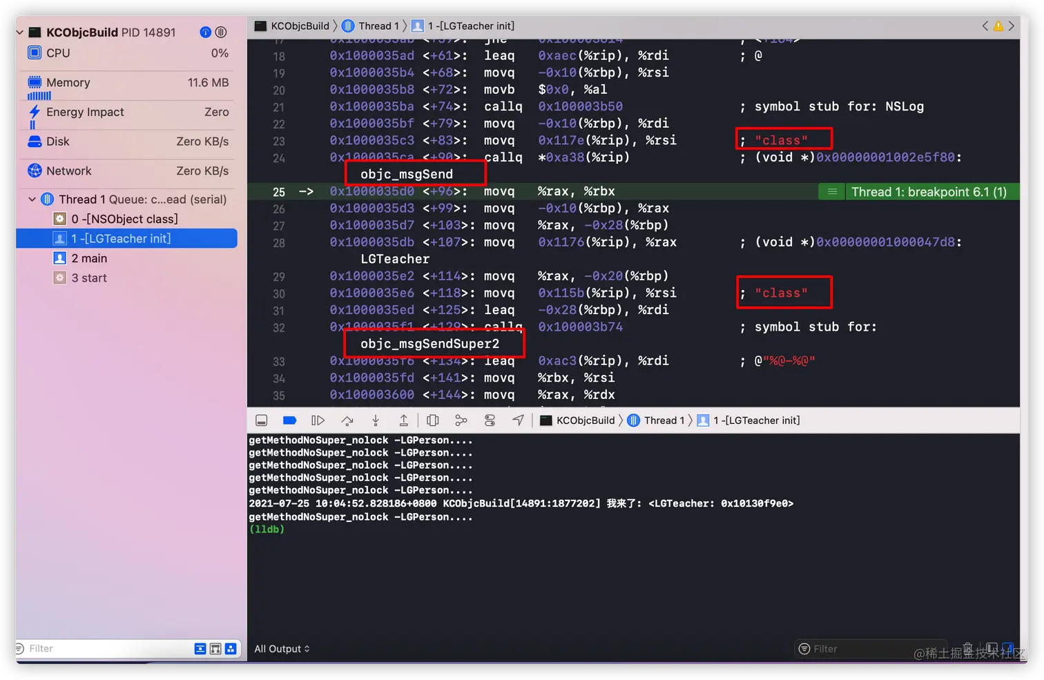
Task: Toggle the rightmost navigator filter button
Action: (x=231, y=649)
